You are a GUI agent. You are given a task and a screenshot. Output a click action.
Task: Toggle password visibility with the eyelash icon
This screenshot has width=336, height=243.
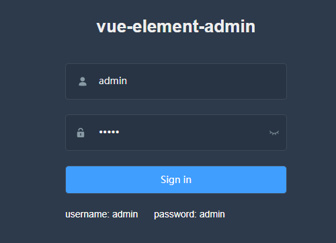click(x=274, y=133)
